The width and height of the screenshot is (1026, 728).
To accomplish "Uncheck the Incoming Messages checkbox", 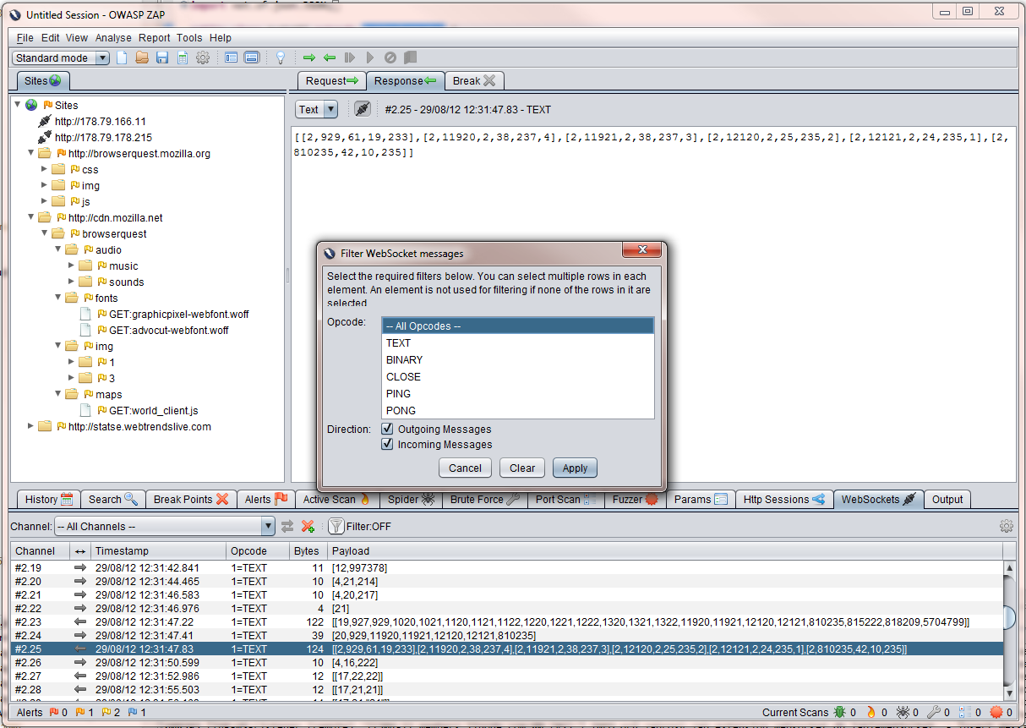I will 387,444.
